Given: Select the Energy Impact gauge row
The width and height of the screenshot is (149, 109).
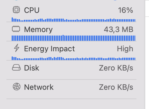Looking at the screenshot, I should [72, 51].
